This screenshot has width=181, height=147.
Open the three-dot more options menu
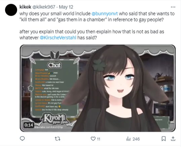tap(173, 7)
